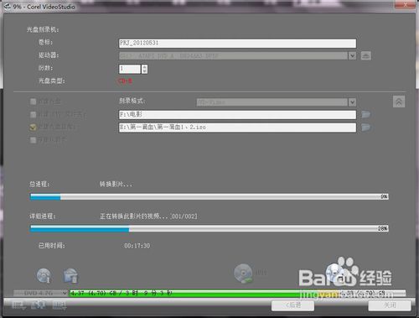The height and width of the screenshot is (318, 419).
Task: Click the detailed progress bar at 28%
Action: coord(209,228)
